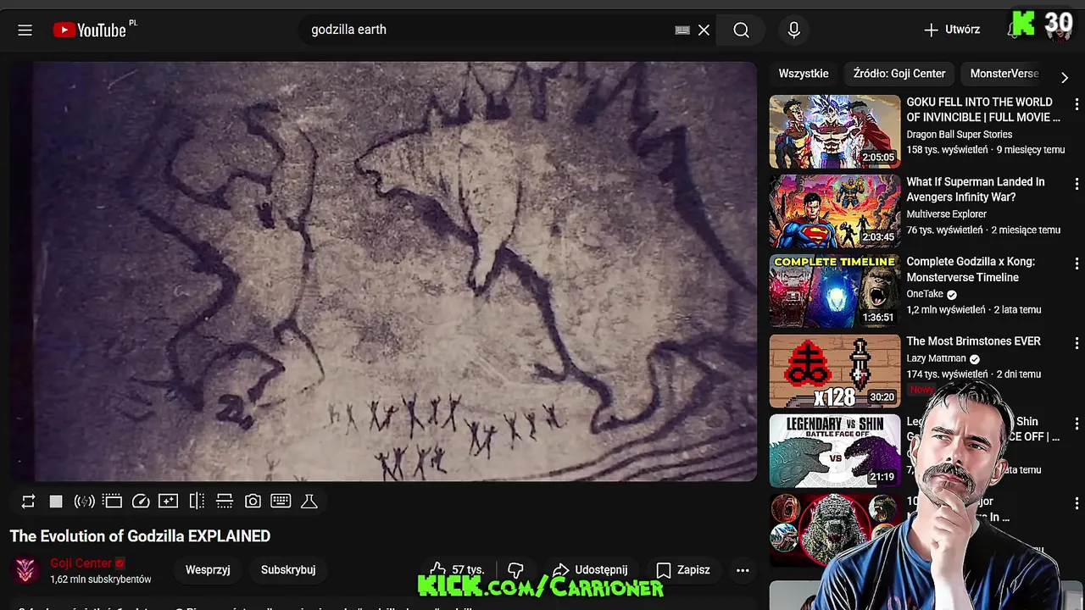Open options for What If Superman video
The height and width of the screenshot is (610, 1085).
[x=1077, y=184]
